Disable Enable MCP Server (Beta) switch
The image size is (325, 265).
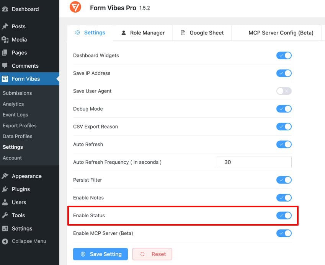tap(284, 233)
